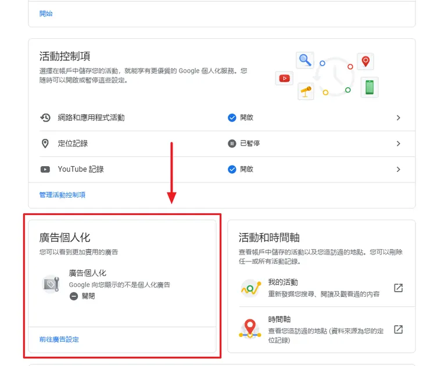The height and width of the screenshot is (366, 430).
Task: Expand the 網路和應用程式活動 row chevron
Action: tap(399, 117)
